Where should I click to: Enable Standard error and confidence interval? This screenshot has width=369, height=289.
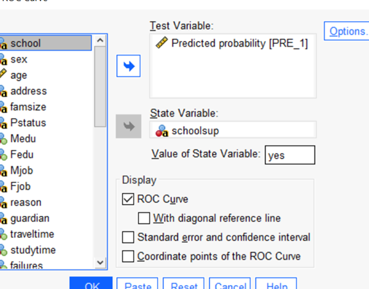[x=128, y=237]
